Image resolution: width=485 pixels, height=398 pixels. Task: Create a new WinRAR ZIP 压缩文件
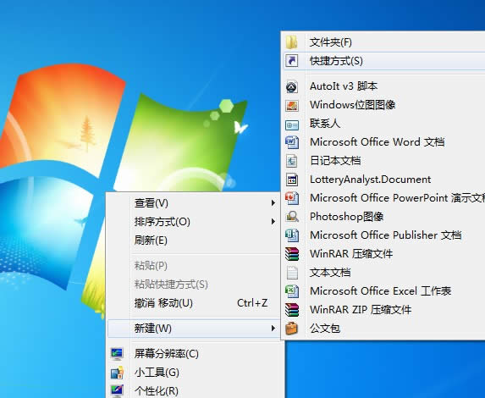384,309
